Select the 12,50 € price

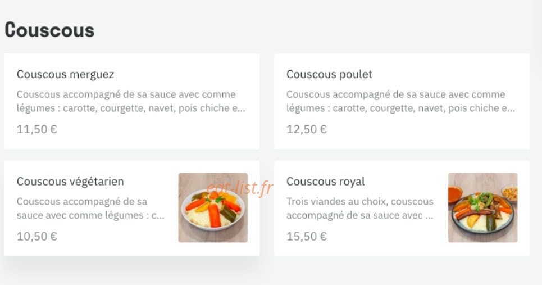point(307,129)
